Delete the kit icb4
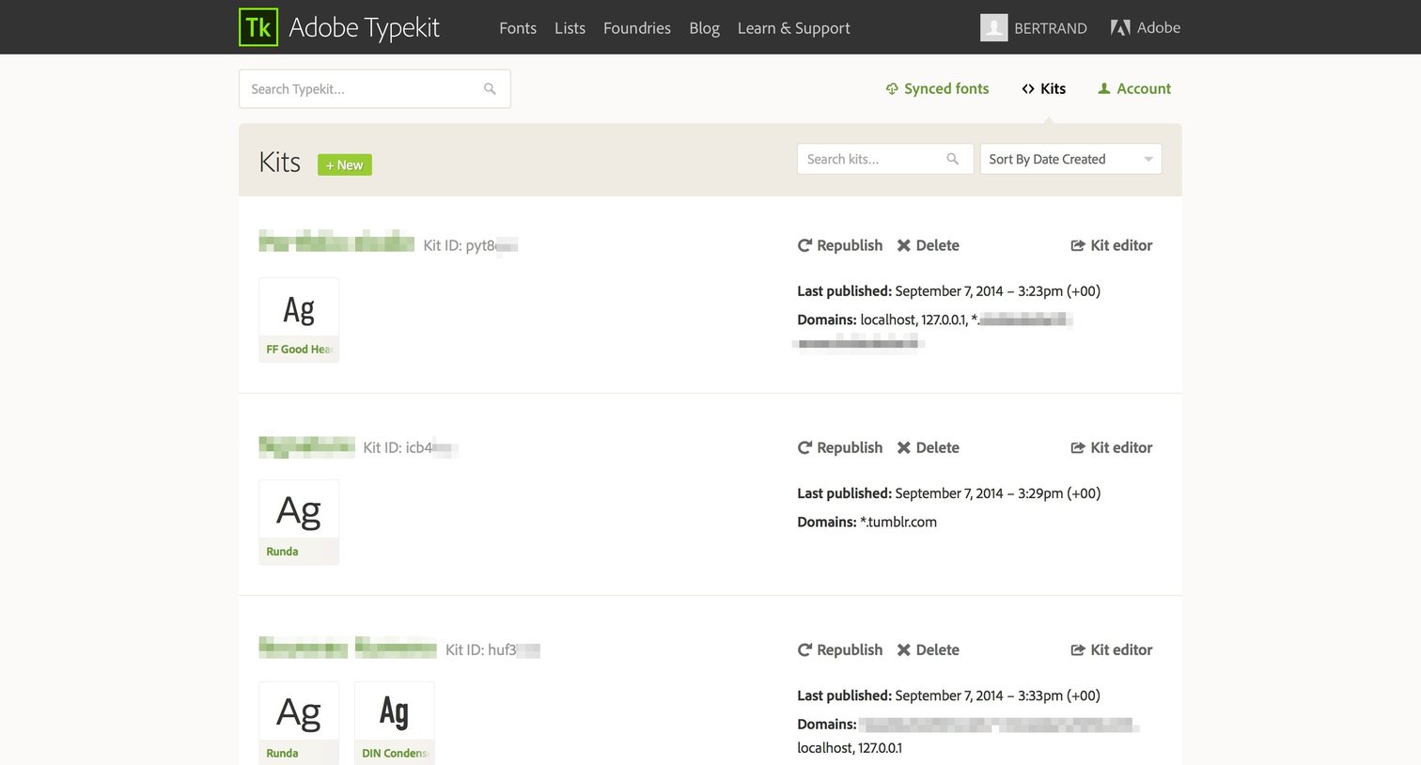The width and height of the screenshot is (1421, 765). click(928, 447)
